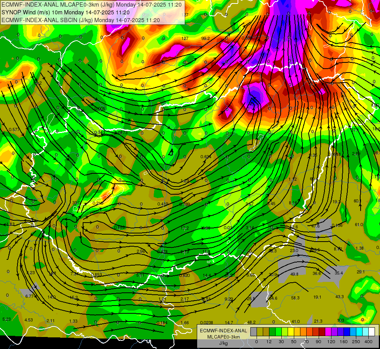The image size is (380, 349).
Task: Click the gray swatch in the legend
Action: 254,332
